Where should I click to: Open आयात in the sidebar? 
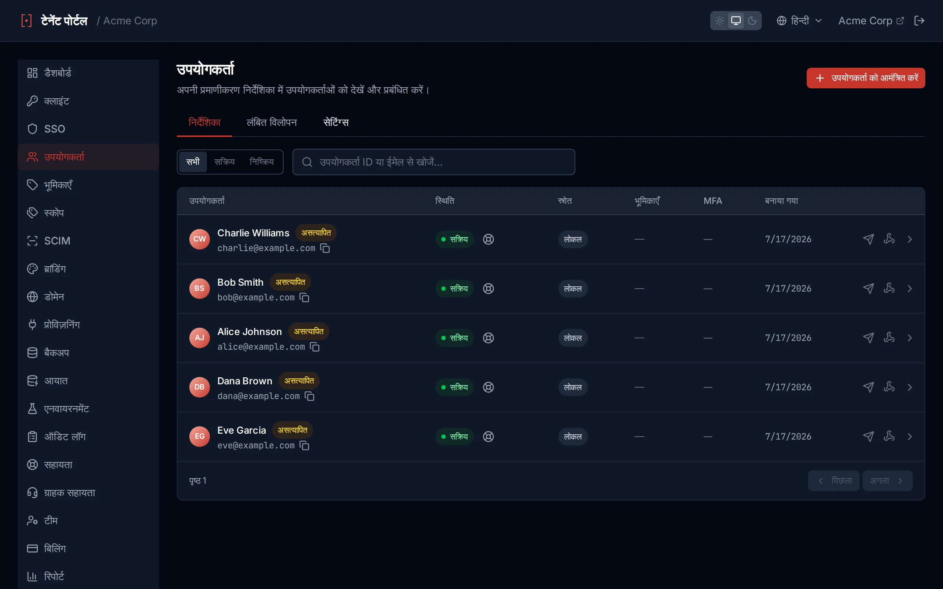point(88,381)
